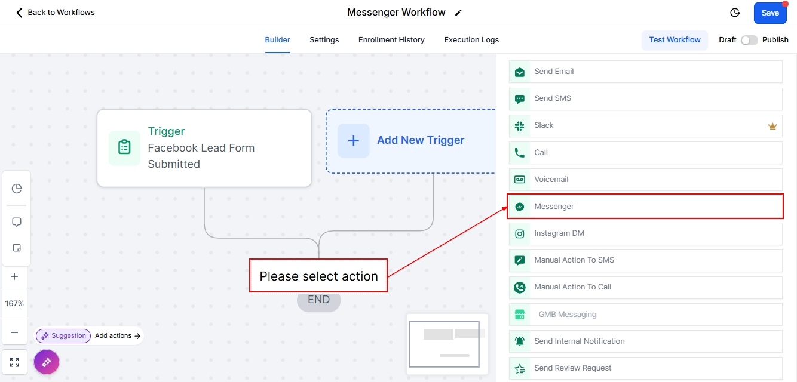Select the Call action label
Viewport: 797px width, 382px height.
tap(541, 153)
